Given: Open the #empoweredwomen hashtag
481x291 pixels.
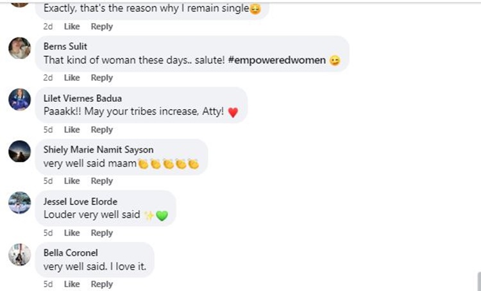Looking at the screenshot, I should (277, 60).
